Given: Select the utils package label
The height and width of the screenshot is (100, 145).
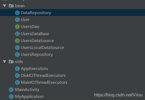Looking at the screenshot, I should pos(19,62).
